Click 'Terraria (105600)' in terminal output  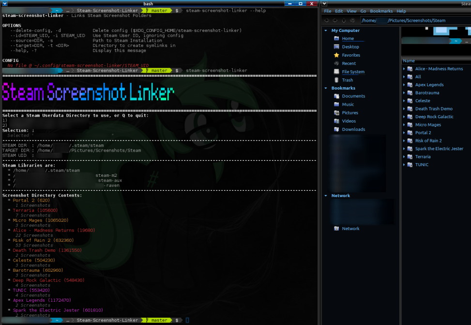click(x=35, y=211)
